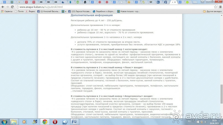Switch to the VK tab with B icon
Image resolution: width=223 pixels, height=125 pixels.
[x=158, y=2]
